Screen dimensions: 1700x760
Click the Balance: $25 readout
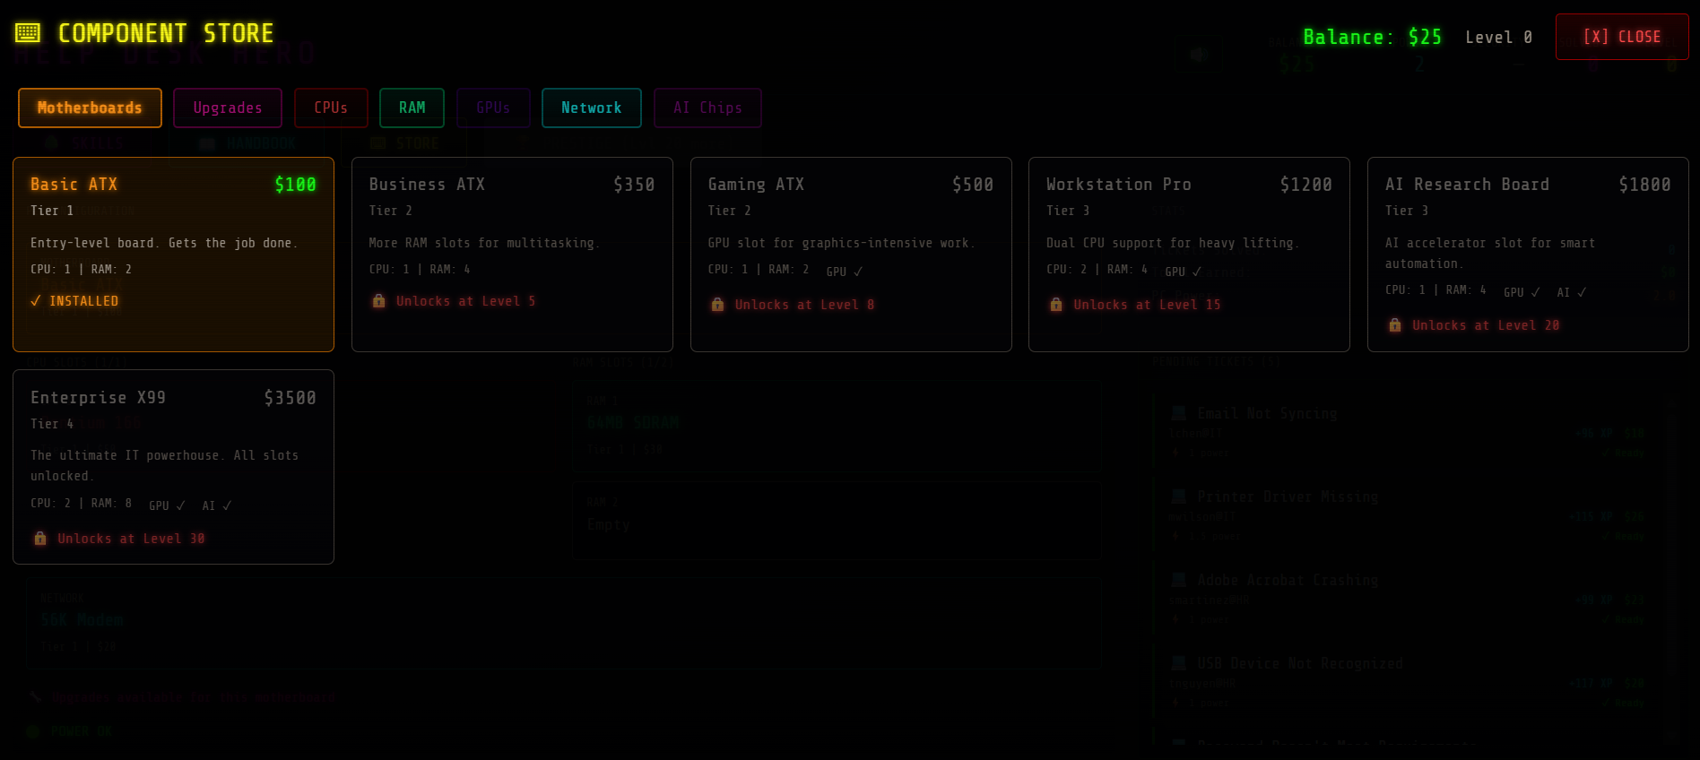(x=1373, y=37)
